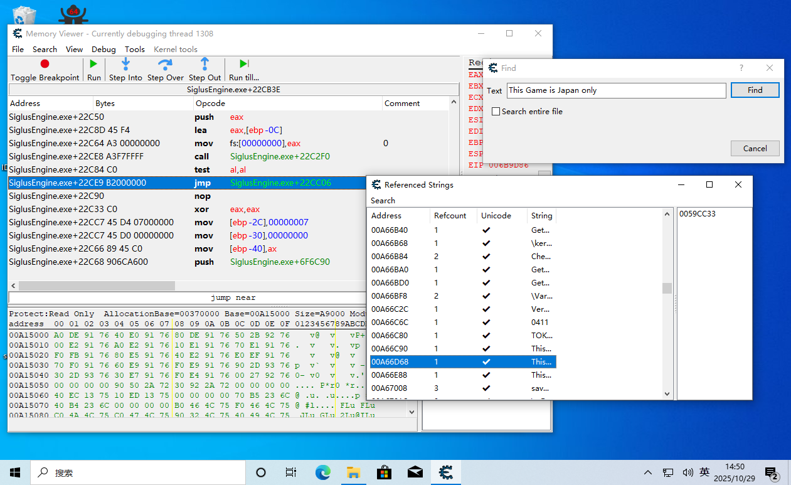This screenshot has height=485, width=791.
Task: Click the Refcount column header
Action: tap(450, 216)
